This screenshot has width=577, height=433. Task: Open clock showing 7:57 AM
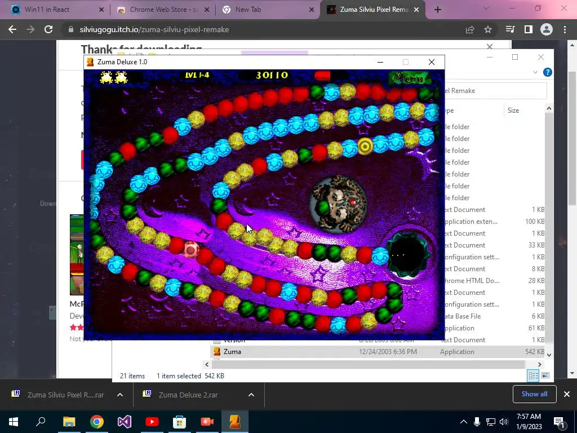(x=529, y=422)
